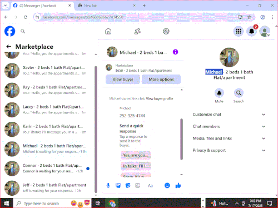The height and width of the screenshot is (208, 278).
Task: Click Michael's large profile thumbnail
Action: click(229, 57)
